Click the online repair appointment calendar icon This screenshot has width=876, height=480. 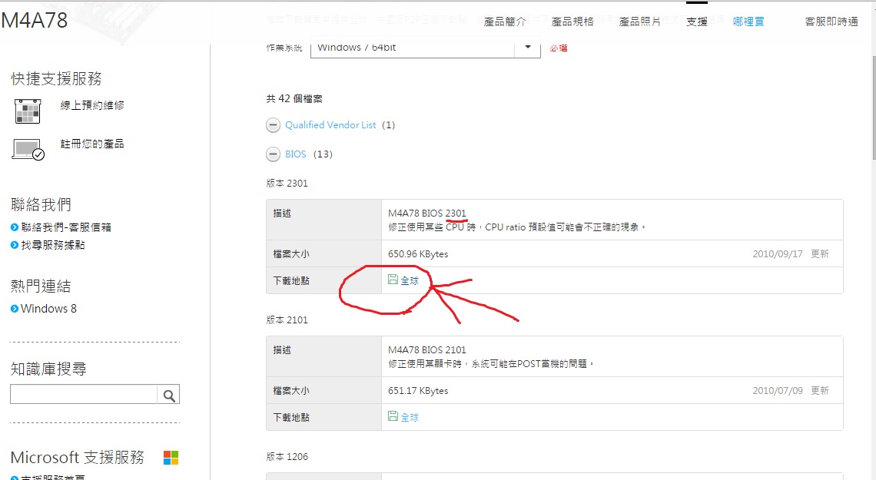[x=28, y=111]
